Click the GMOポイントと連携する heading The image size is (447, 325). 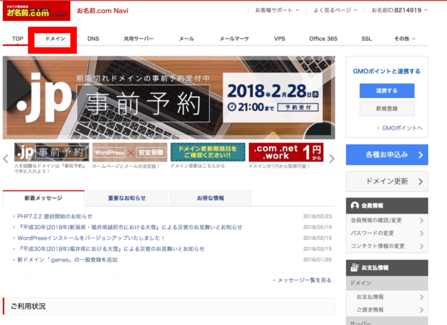tap(387, 71)
